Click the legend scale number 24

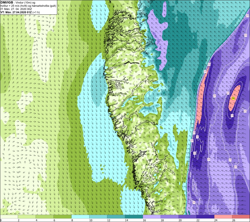click(216, 220)
